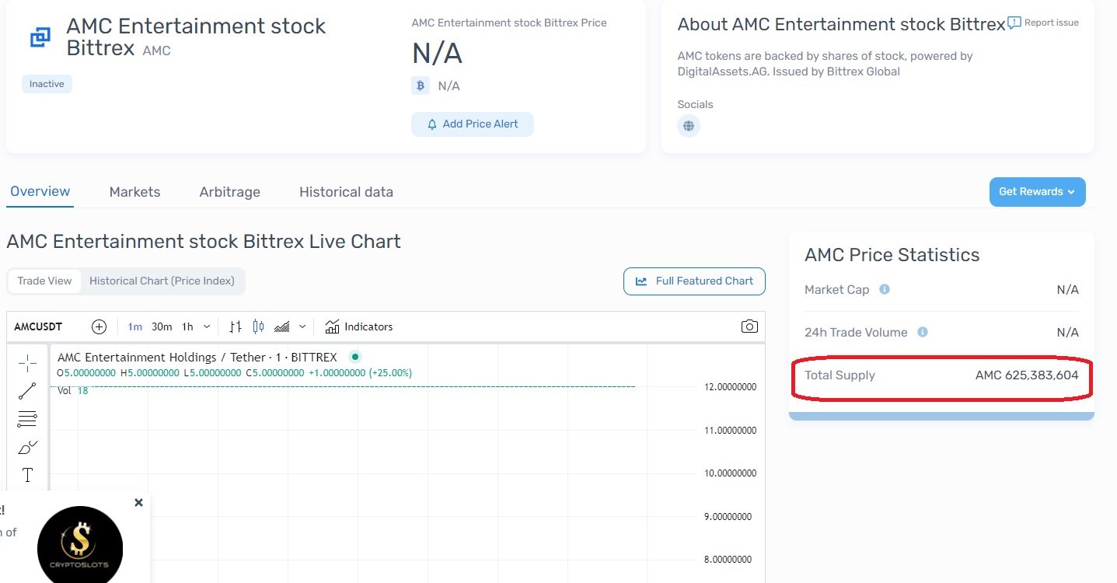Screen dimensions: 1117x583
Task: Click the add symbol plus icon beside AMCUSDT
Action: click(x=99, y=326)
